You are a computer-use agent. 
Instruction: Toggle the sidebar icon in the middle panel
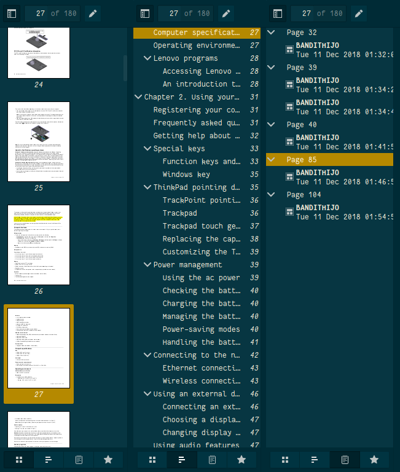tap(145, 13)
